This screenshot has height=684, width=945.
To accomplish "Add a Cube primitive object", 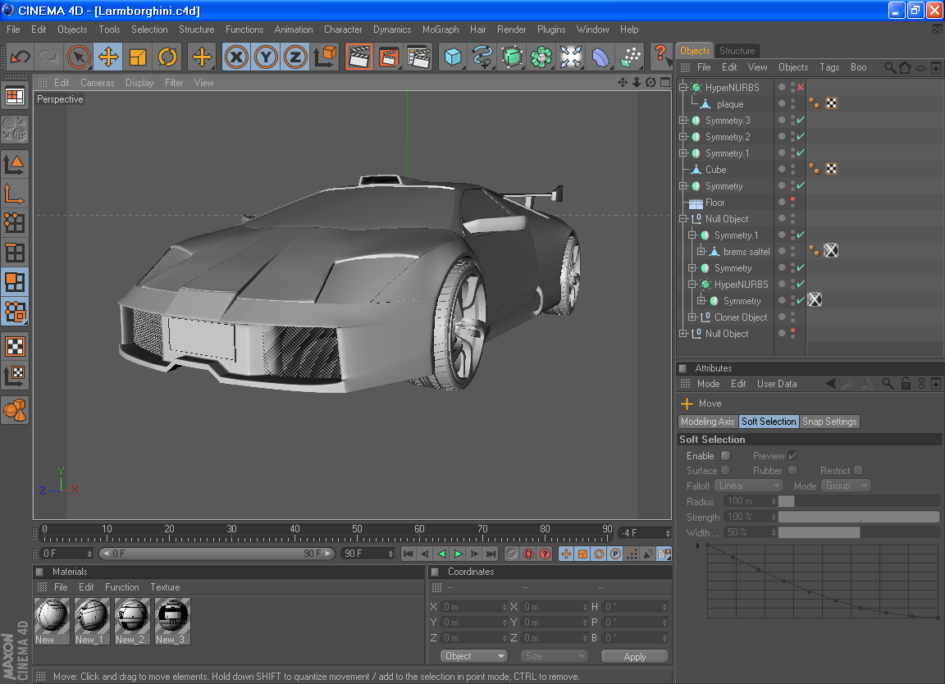I will point(453,57).
